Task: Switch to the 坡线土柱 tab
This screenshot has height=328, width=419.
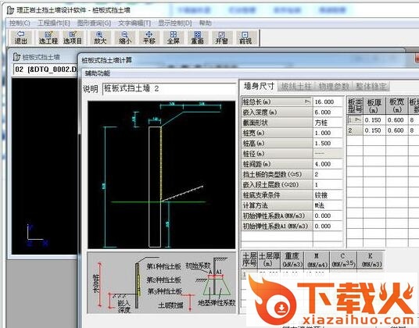Action: [x=296, y=87]
